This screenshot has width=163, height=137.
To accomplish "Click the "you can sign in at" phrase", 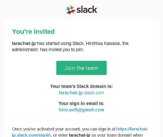I will [x=99, y=129].
